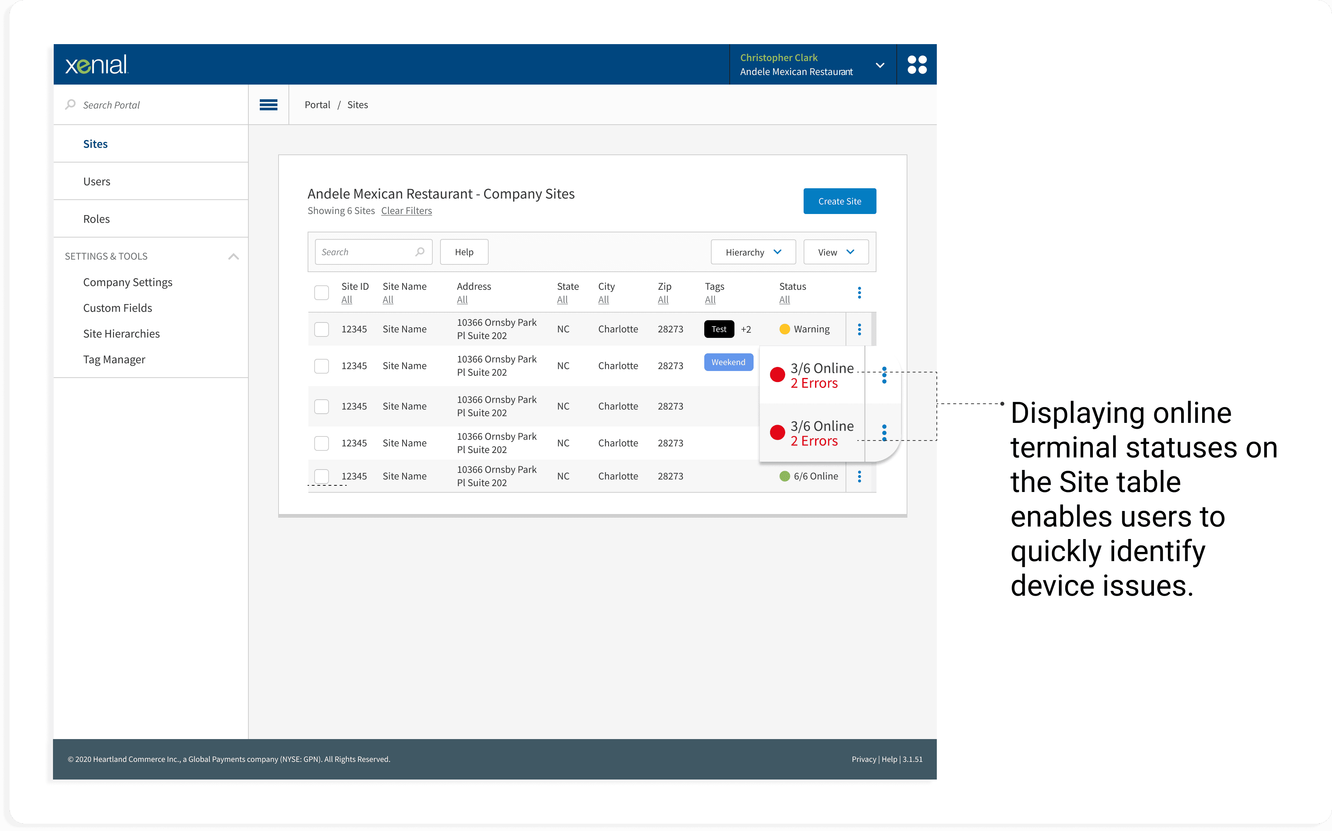Click the hamburger menu icon

(x=268, y=104)
